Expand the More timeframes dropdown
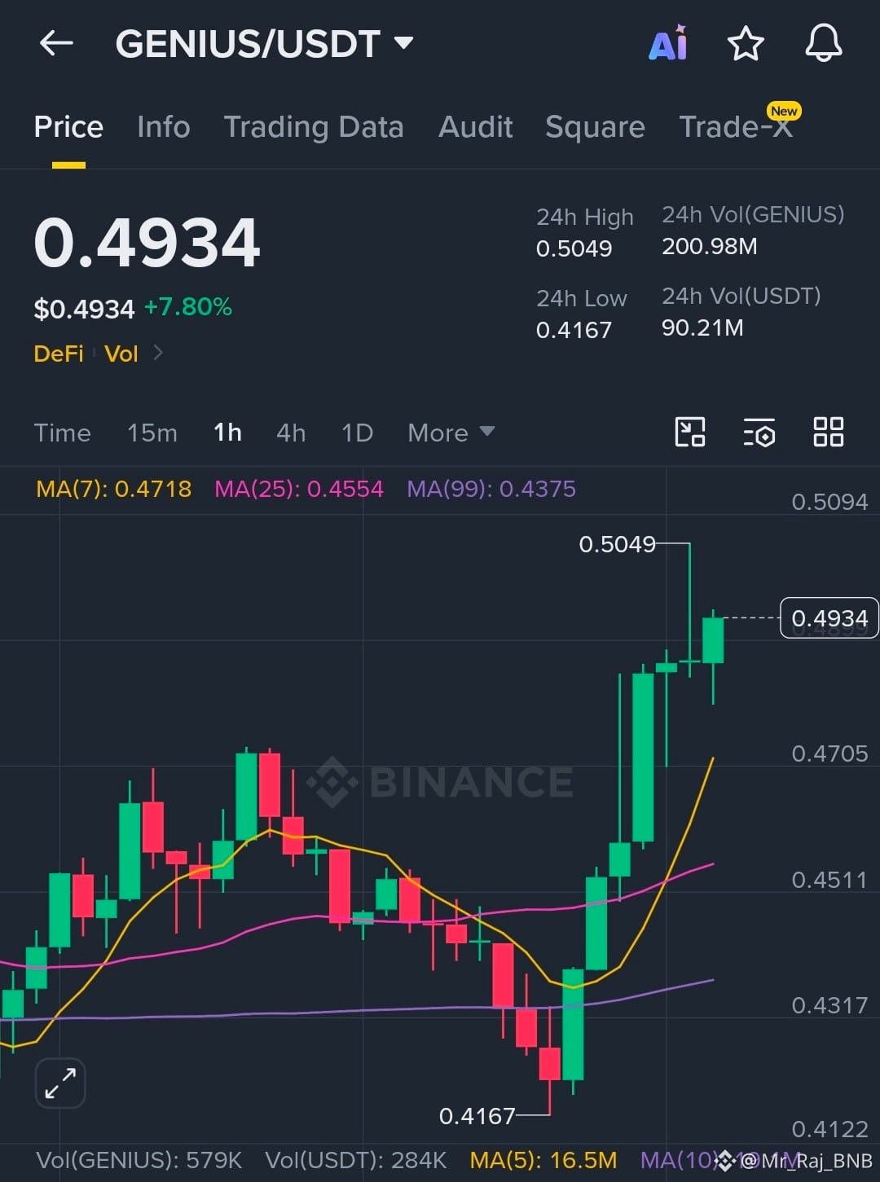Viewport: 880px width, 1182px height. coord(451,433)
